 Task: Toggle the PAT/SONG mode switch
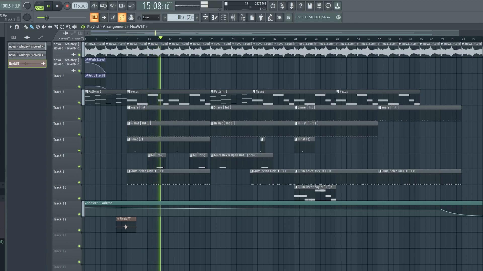point(39,6)
